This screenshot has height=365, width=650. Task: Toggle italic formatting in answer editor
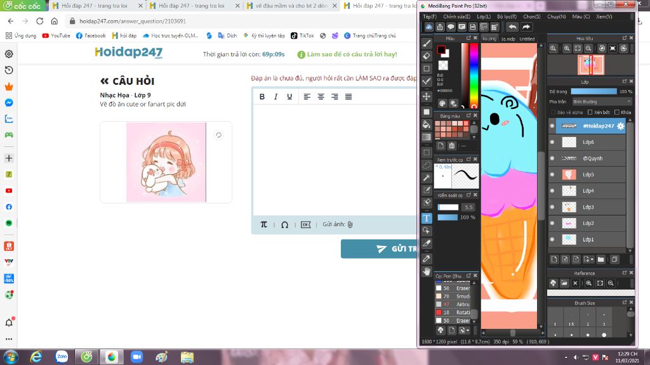tap(275, 96)
